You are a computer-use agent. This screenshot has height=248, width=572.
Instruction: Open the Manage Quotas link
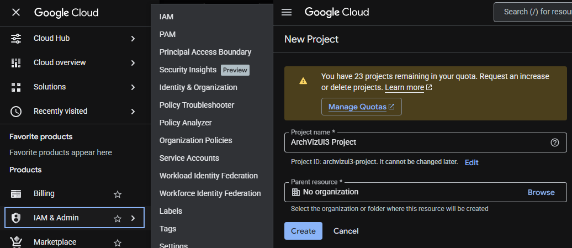361,107
